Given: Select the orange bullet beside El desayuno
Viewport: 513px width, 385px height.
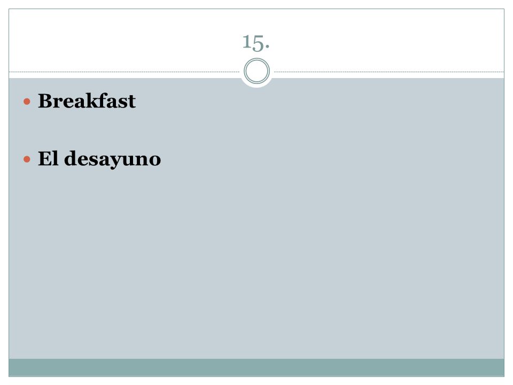Looking at the screenshot, I should (x=27, y=159).
